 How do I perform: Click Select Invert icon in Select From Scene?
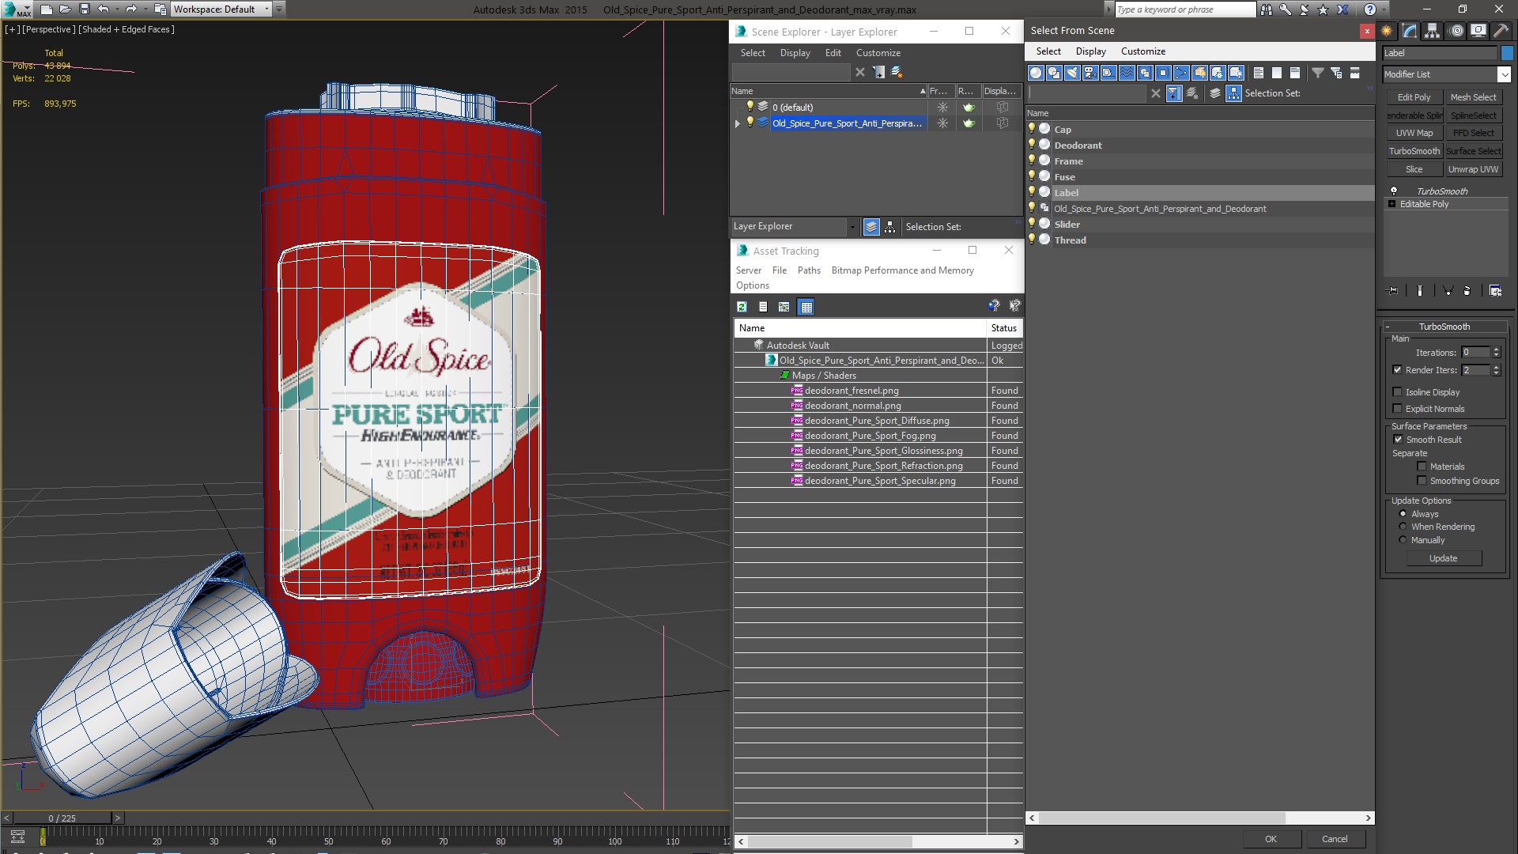(x=1295, y=73)
